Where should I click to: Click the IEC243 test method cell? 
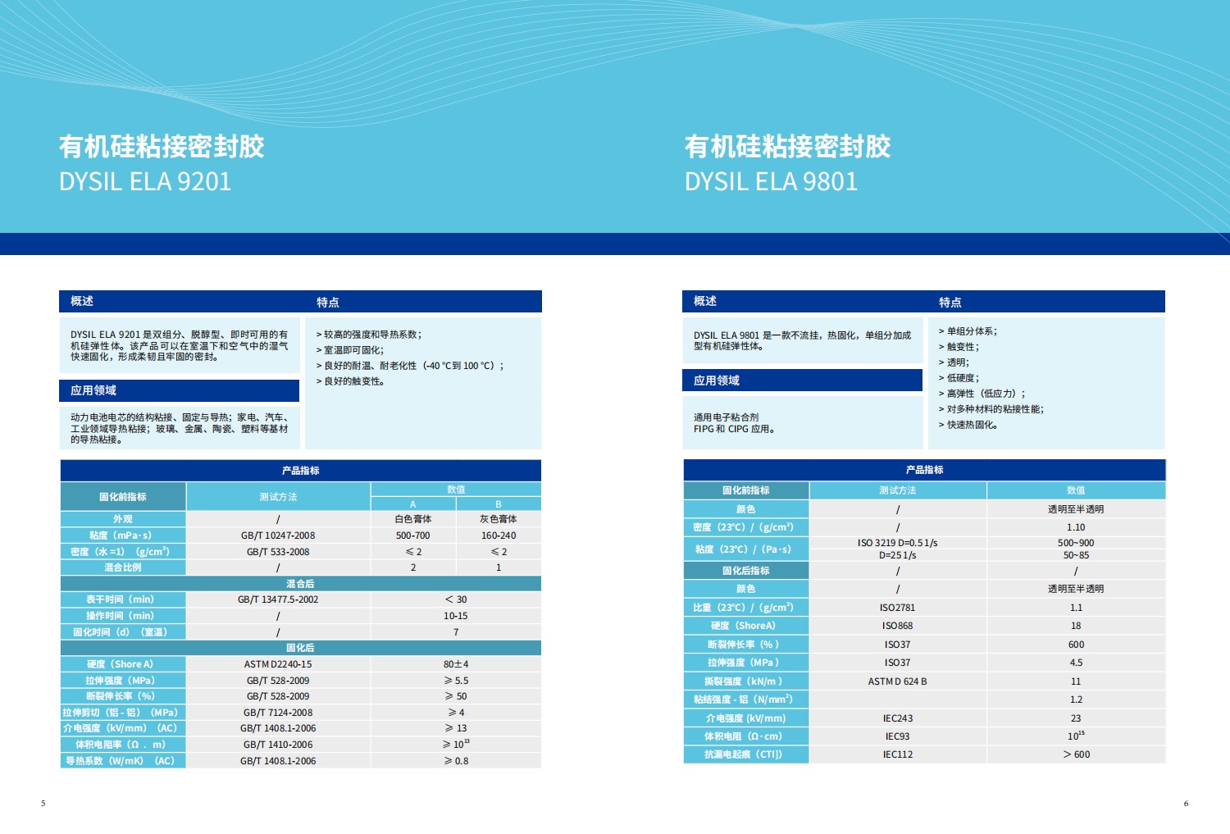[897, 718]
